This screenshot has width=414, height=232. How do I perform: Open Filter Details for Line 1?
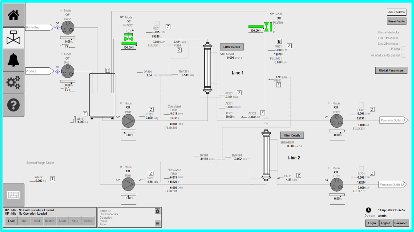(232, 47)
